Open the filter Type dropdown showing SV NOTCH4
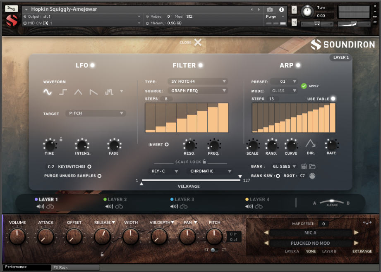 point(198,81)
